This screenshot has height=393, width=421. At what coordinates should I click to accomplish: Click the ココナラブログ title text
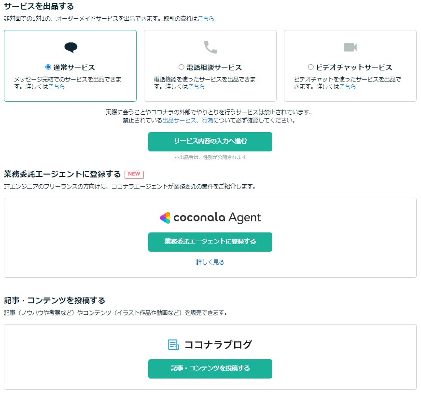point(218,344)
